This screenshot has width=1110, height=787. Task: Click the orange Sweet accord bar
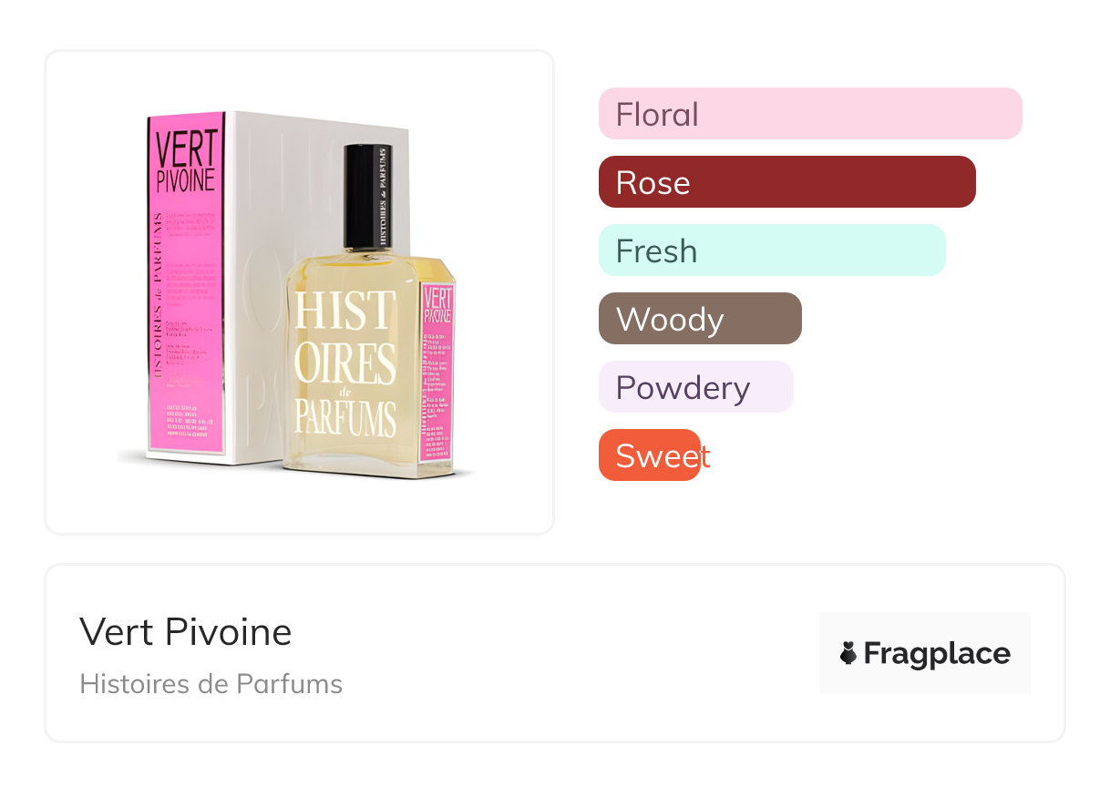point(650,455)
